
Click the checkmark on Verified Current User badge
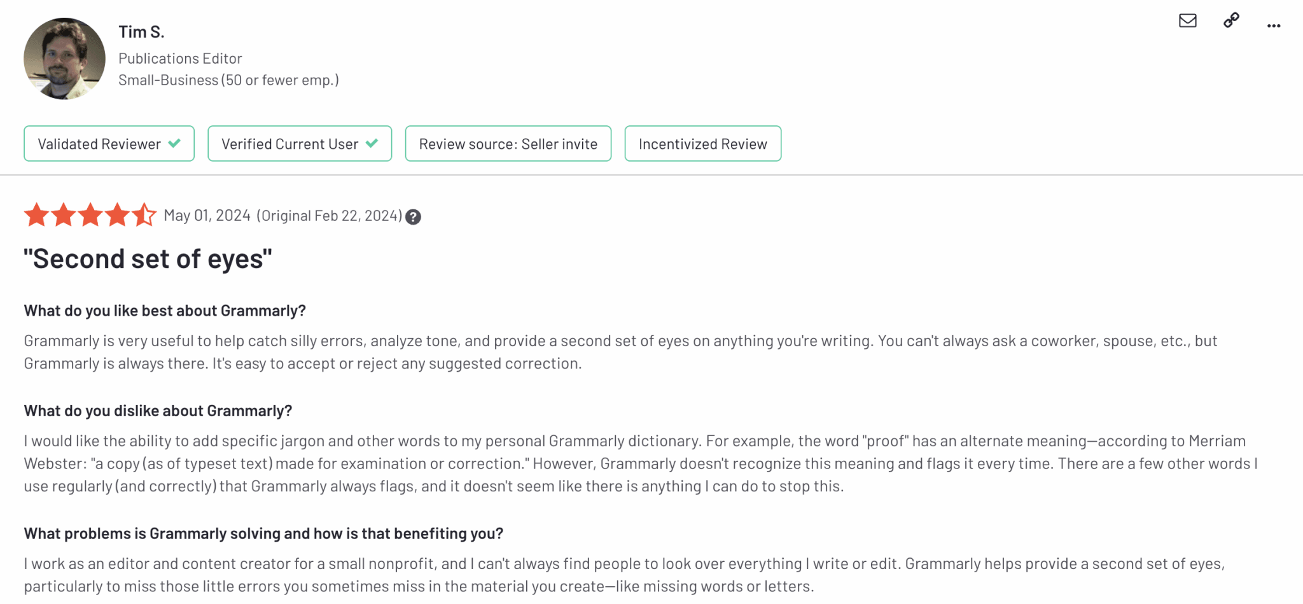[372, 143]
